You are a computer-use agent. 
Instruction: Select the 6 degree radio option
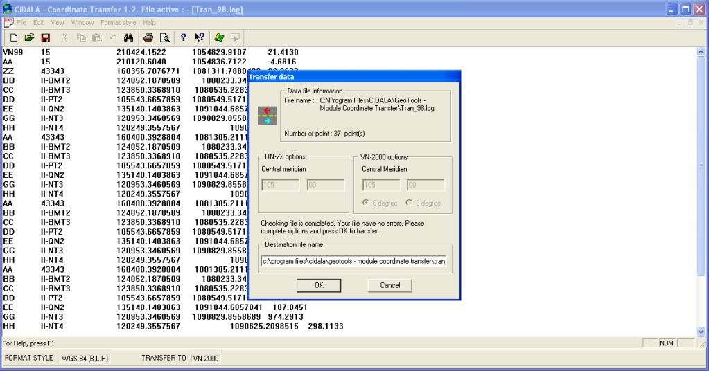(380, 203)
